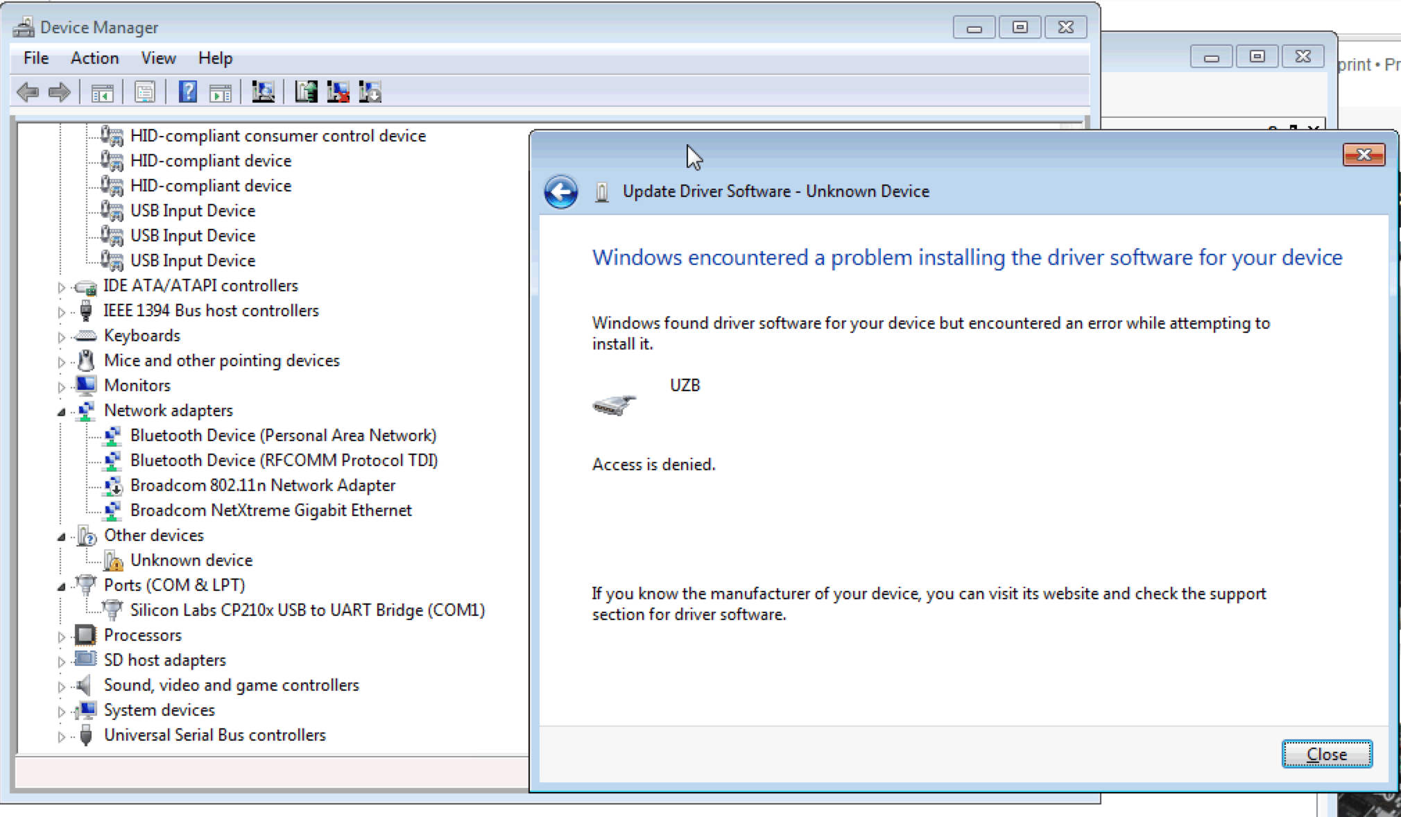1401x817 pixels.
Task: Click the blue Help toolbar icon
Action: coord(188,92)
